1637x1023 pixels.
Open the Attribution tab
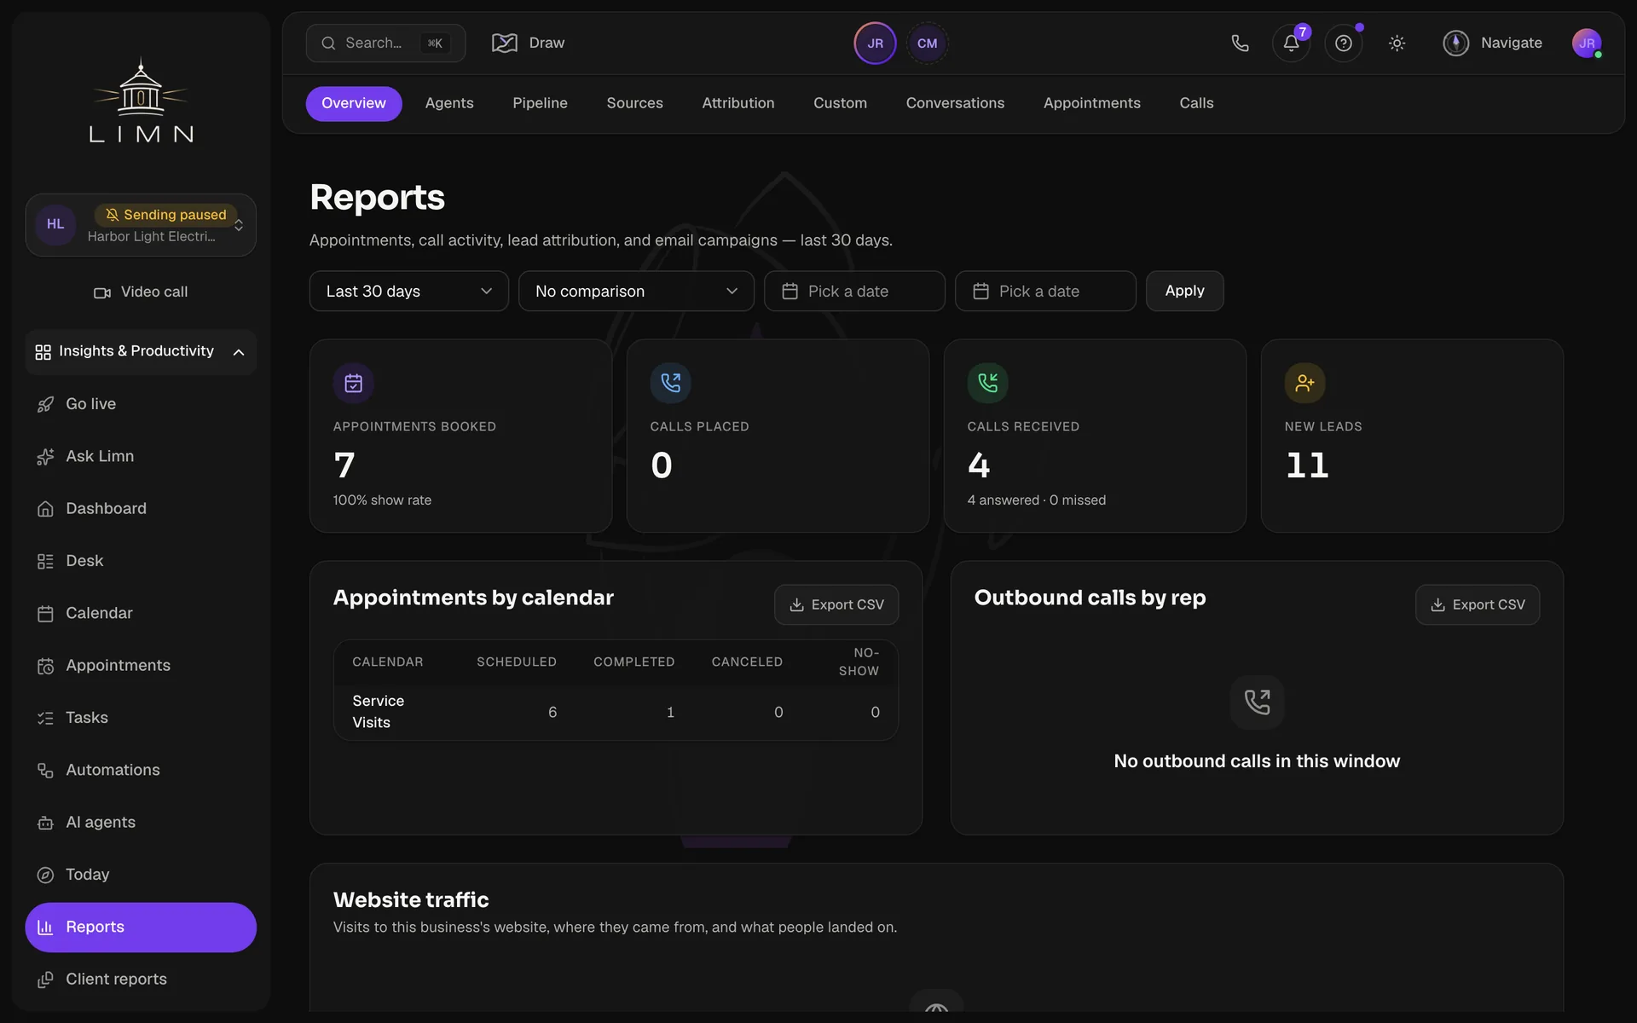click(738, 103)
